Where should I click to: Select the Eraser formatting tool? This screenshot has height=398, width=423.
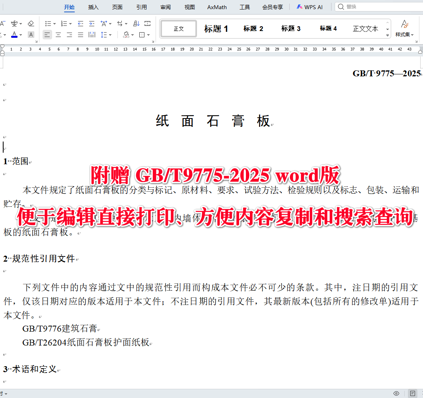click(31, 23)
